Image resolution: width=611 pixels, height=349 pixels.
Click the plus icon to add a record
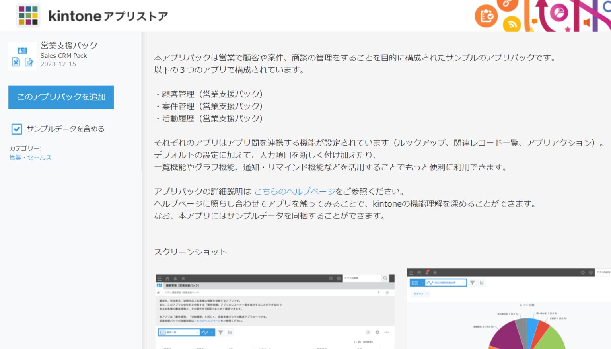tap(368, 332)
